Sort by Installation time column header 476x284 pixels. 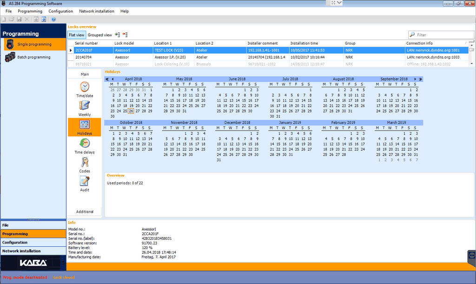click(x=316, y=43)
